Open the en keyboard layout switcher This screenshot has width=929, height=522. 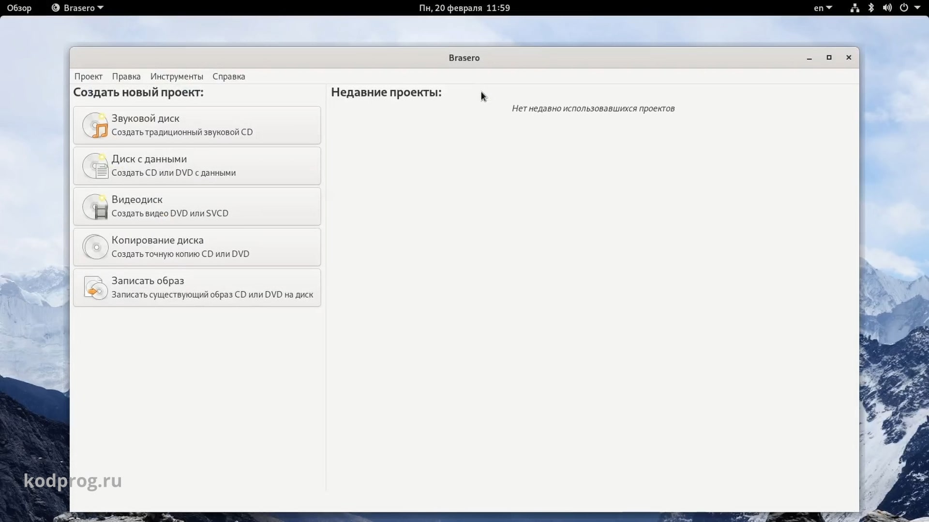pos(823,8)
